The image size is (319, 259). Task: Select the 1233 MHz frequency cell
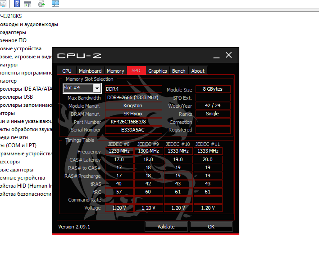pos(119,151)
